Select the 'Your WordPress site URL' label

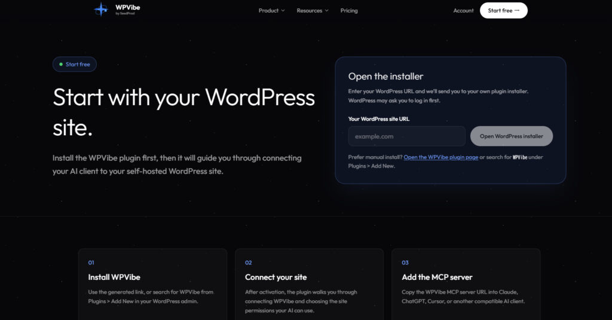[378, 119]
